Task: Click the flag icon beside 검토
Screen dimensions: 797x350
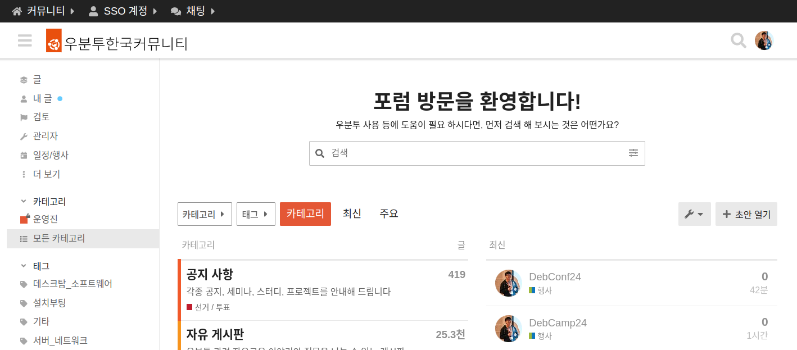Action: click(x=24, y=117)
